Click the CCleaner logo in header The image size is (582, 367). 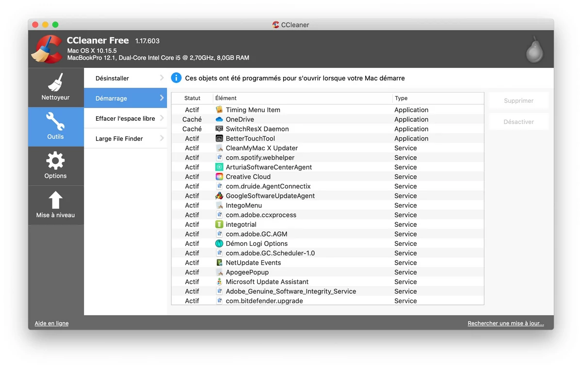click(47, 49)
